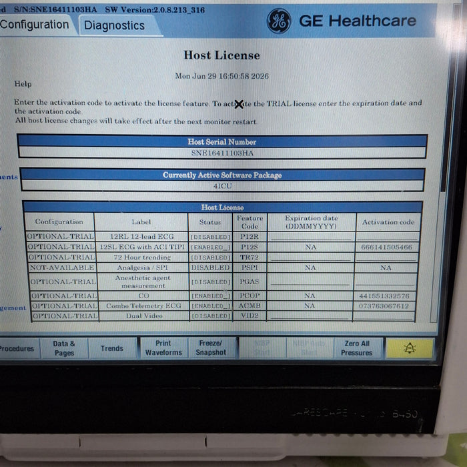Screen dimensions: 467x467
Task: Select active software package value 4ICU
Action: tap(222, 186)
